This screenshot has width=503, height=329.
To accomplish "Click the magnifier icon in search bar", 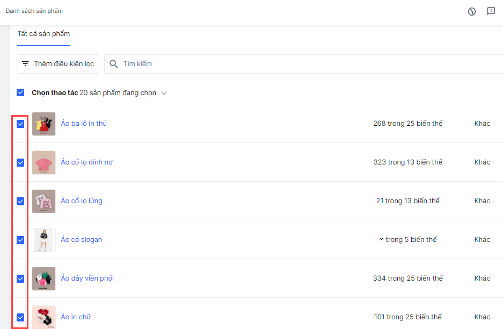I will [114, 63].
